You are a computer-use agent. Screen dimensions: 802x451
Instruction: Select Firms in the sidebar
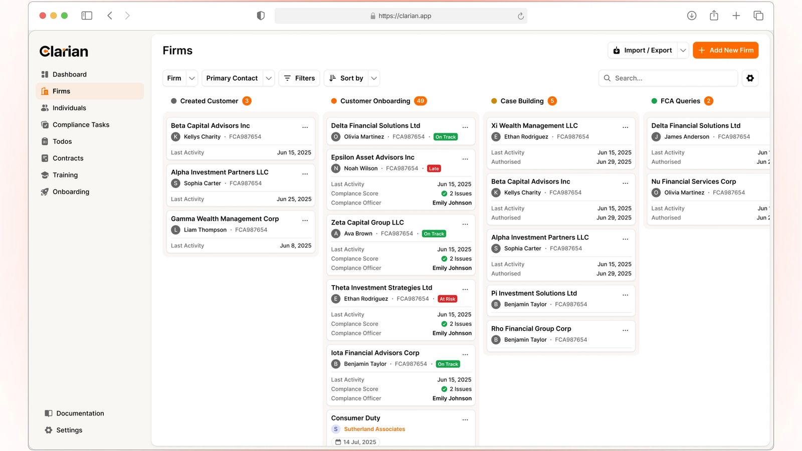coord(90,91)
